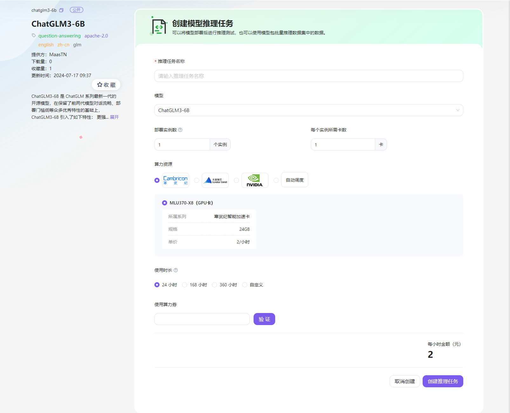The width and height of the screenshot is (510, 413).
Task: Click the tag icon beside question-answering
Action: [x=34, y=36]
